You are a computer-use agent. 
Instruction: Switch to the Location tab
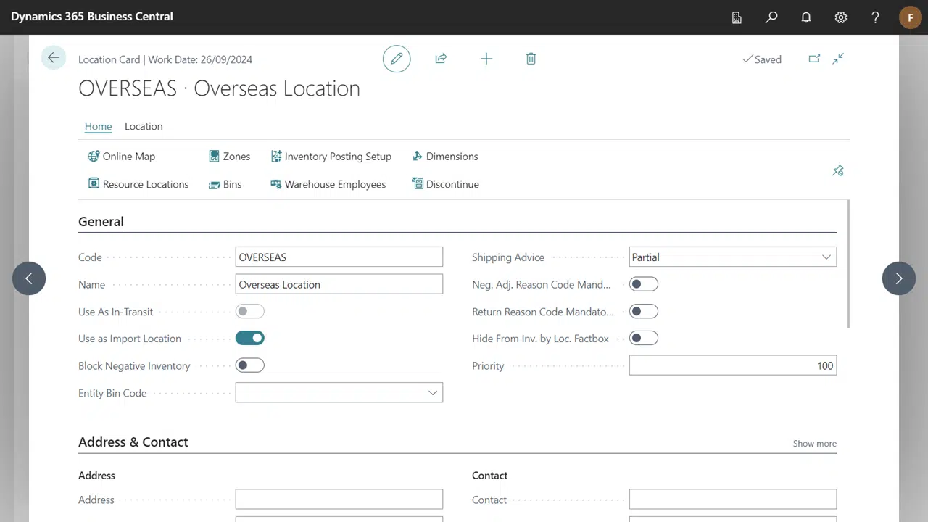point(144,126)
